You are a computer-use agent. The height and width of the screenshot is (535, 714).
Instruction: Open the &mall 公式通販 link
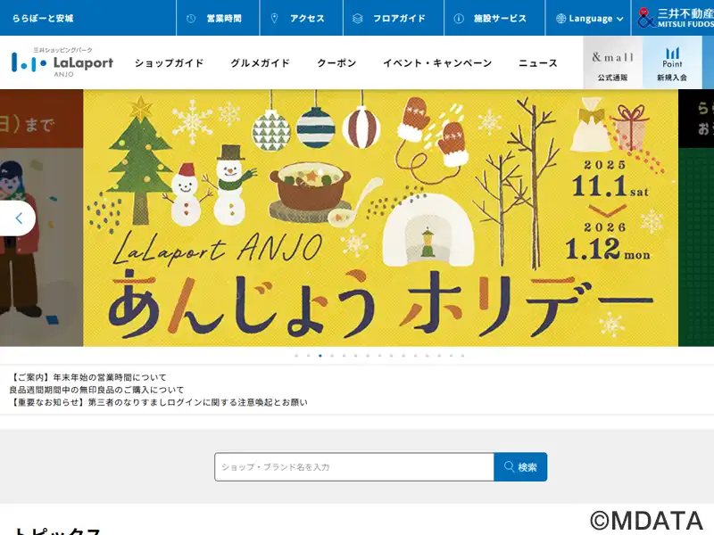click(x=613, y=62)
